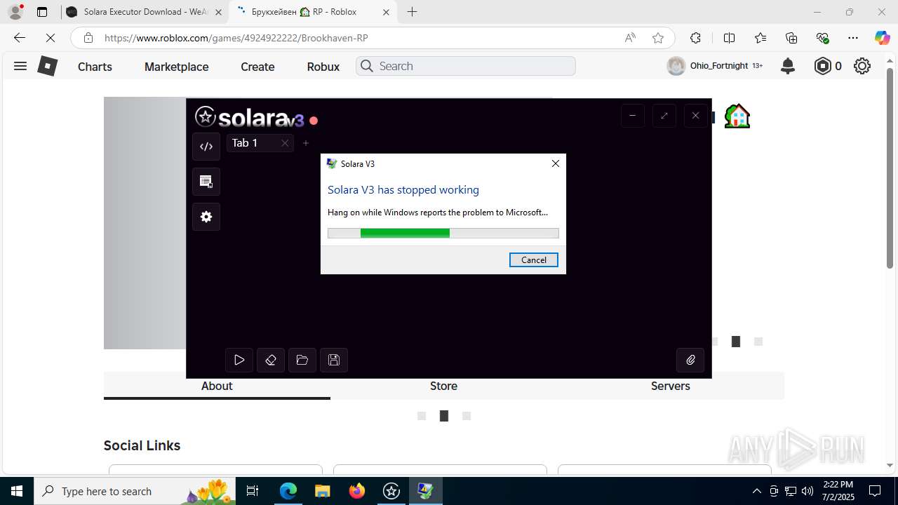Image resolution: width=898 pixels, height=505 pixels.
Task: Add a new Solara script tab
Action: (306, 143)
